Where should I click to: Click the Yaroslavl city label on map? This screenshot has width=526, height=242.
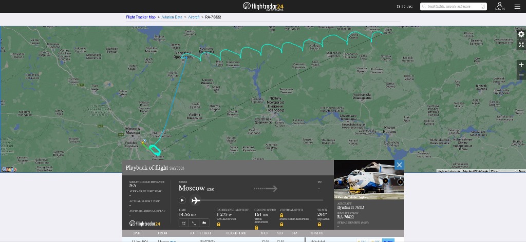pyautogui.click(x=184, y=55)
